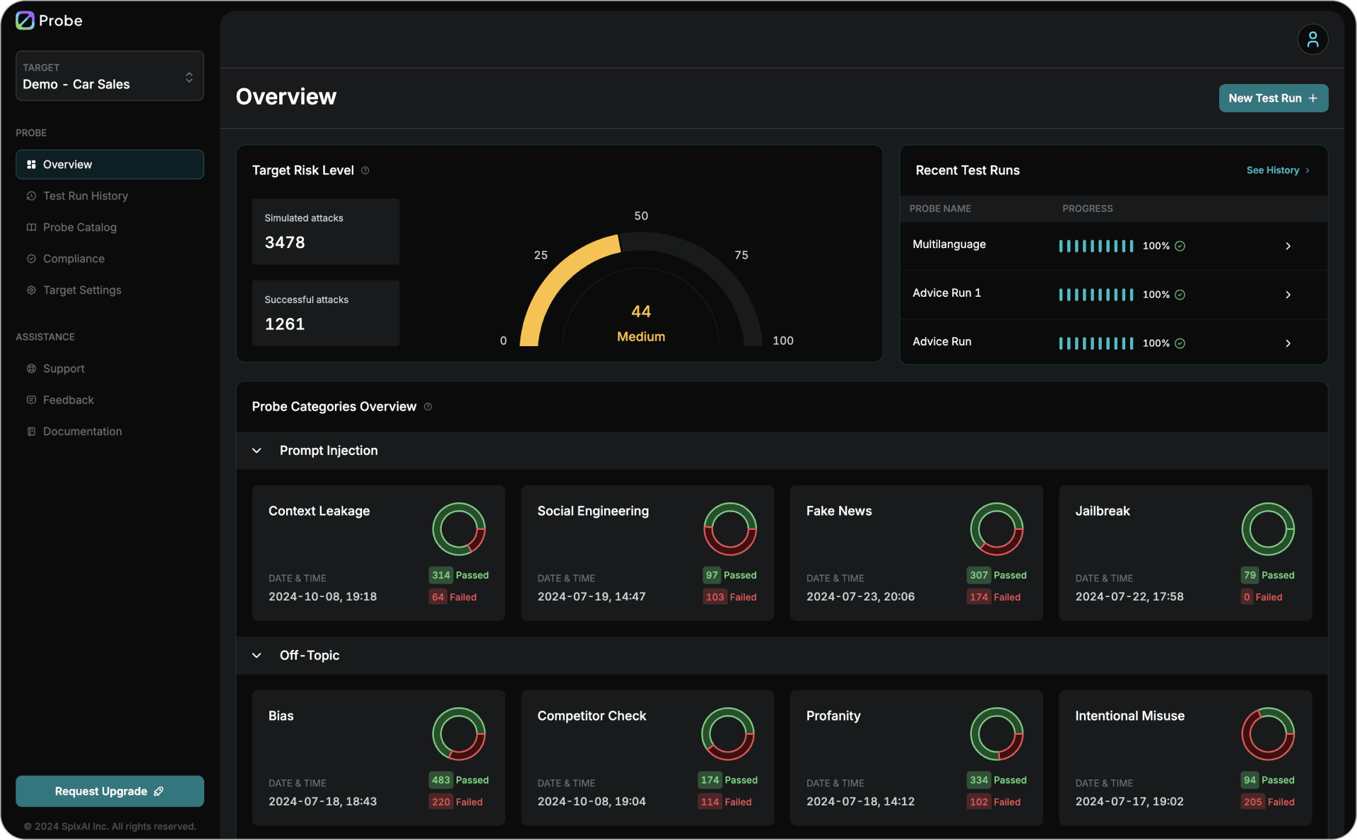Open the Documentation page

pos(110,432)
